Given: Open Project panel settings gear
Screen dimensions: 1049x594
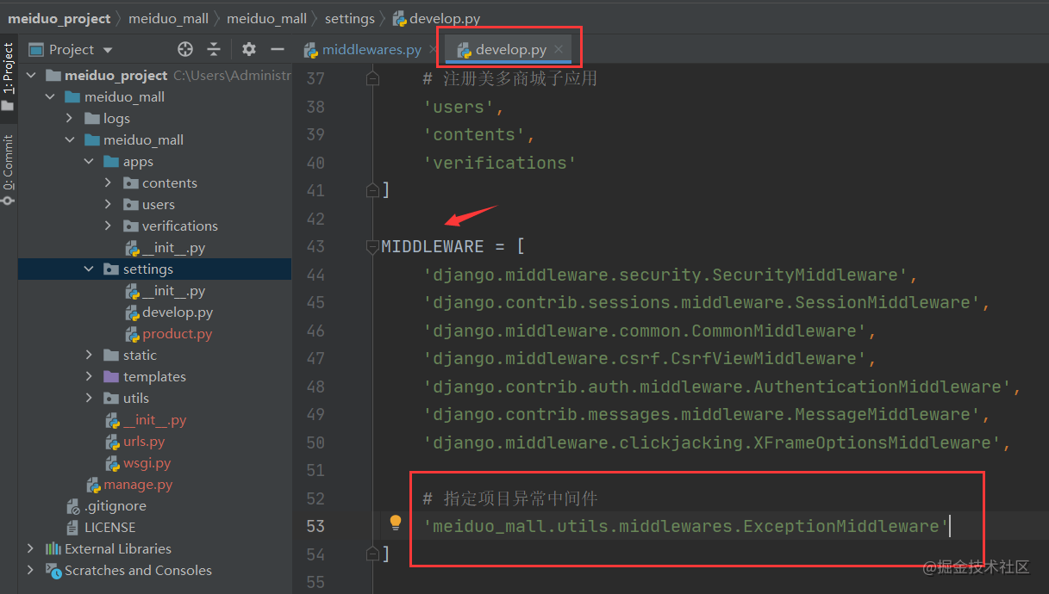Looking at the screenshot, I should 249,49.
